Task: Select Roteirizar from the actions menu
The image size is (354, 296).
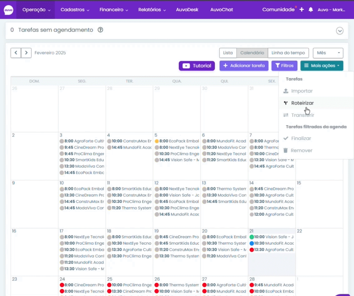Action: 302,103
